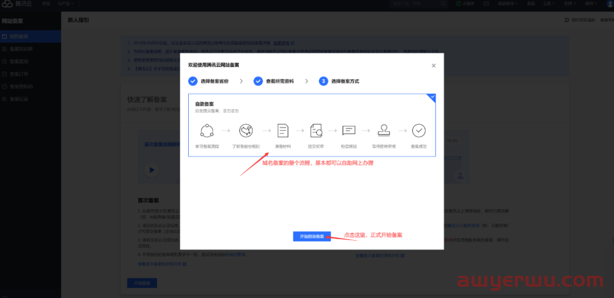
Task: Click the 备案查询 sidebar search icon
Action: pyautogui.click(x=5, y=61)
